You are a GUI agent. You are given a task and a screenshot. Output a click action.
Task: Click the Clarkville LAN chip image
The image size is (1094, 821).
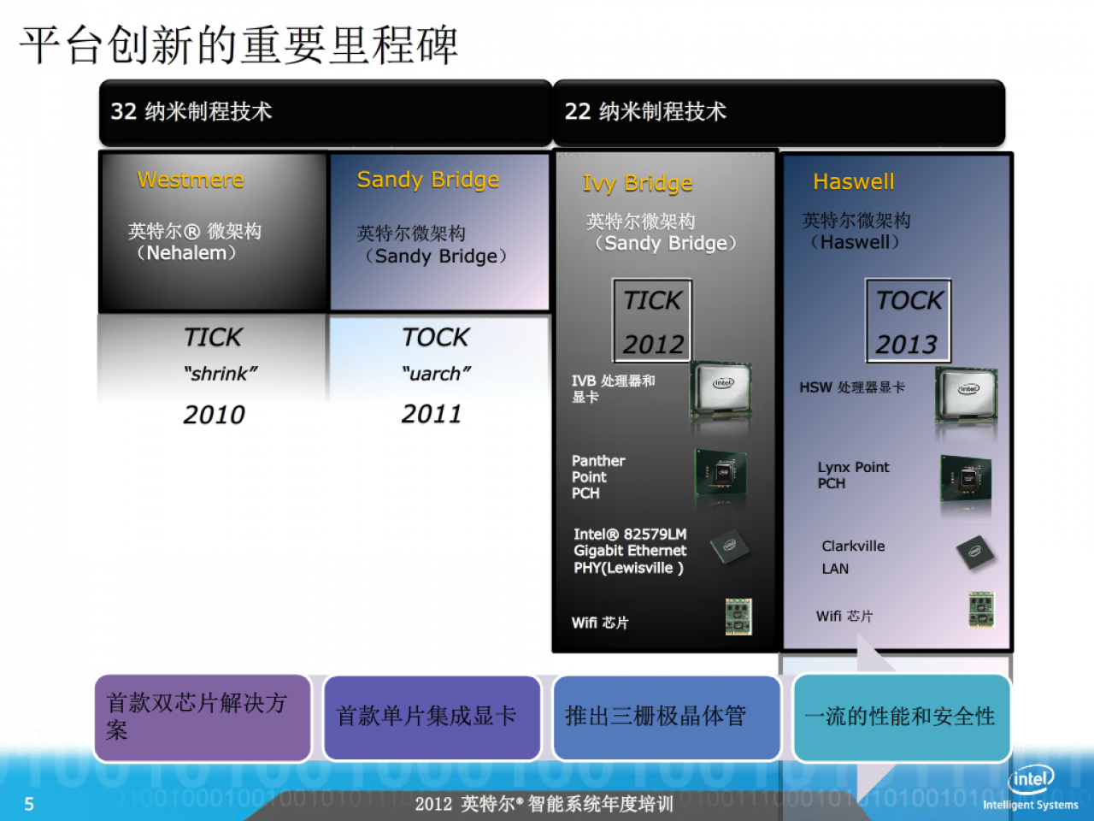(975, 552)
